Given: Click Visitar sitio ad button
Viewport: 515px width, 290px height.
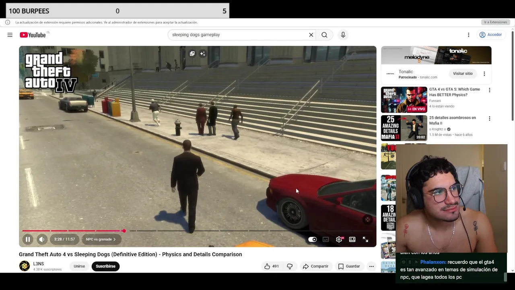Looking at the screenshot, I should click(x=463, y=74).
